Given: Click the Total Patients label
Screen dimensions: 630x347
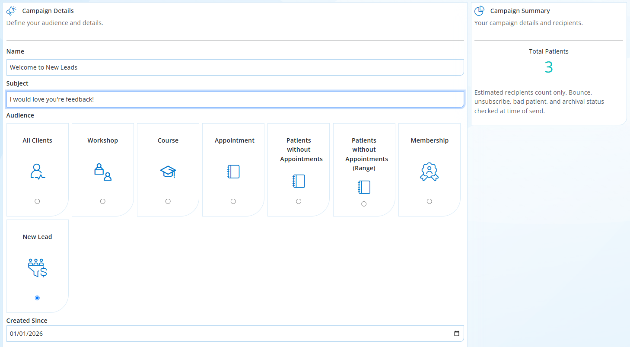Looking at the screenshot, I should pyautogui.click(x=549, y=51).
